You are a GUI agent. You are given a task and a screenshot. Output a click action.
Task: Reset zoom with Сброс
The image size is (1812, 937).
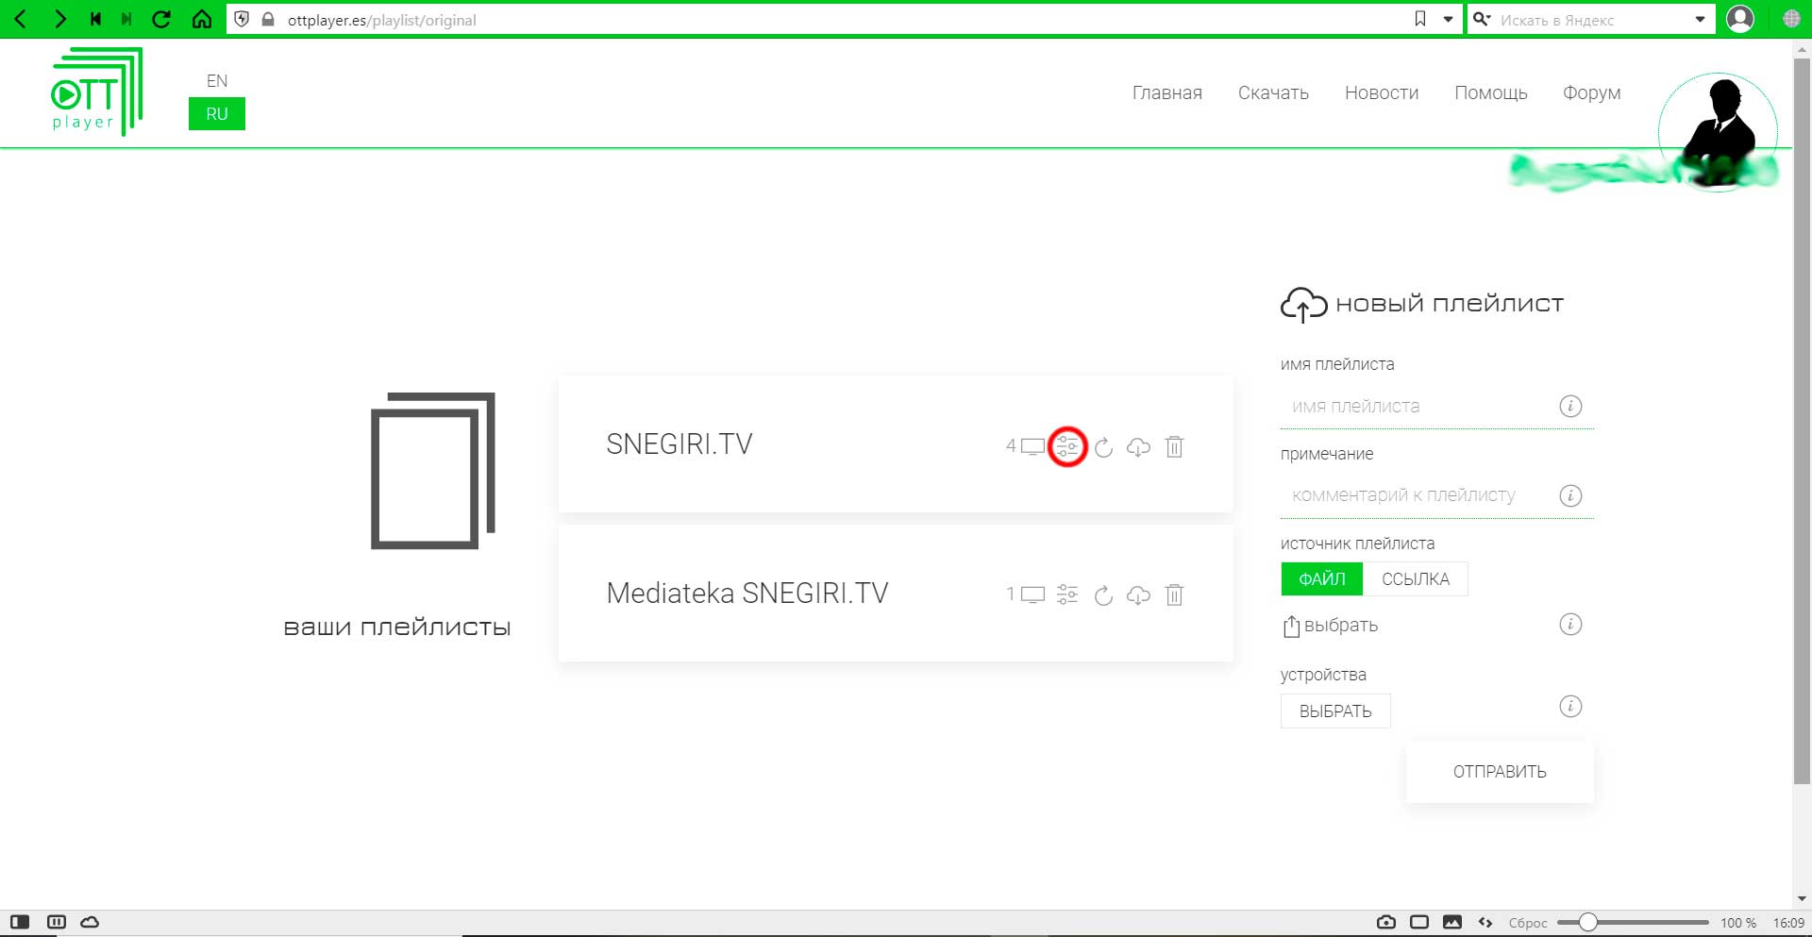pos(1527,923)
